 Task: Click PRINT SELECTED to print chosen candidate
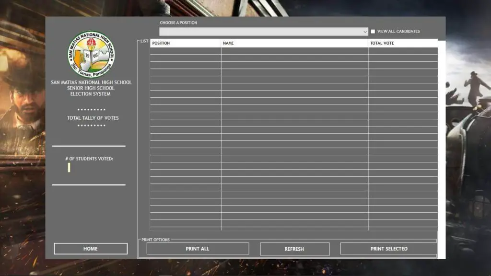388,248
